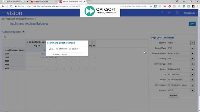The image size is (200, 112).
Task: Click company row 3777
Action: (7, 54)
